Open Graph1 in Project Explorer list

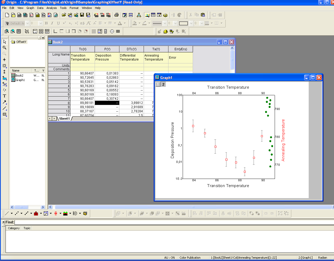tap(20, 80)
